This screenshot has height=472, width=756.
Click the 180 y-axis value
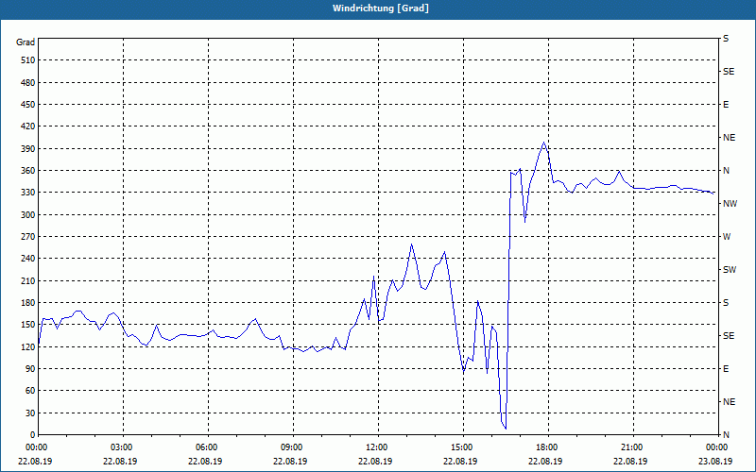(28, 303)
